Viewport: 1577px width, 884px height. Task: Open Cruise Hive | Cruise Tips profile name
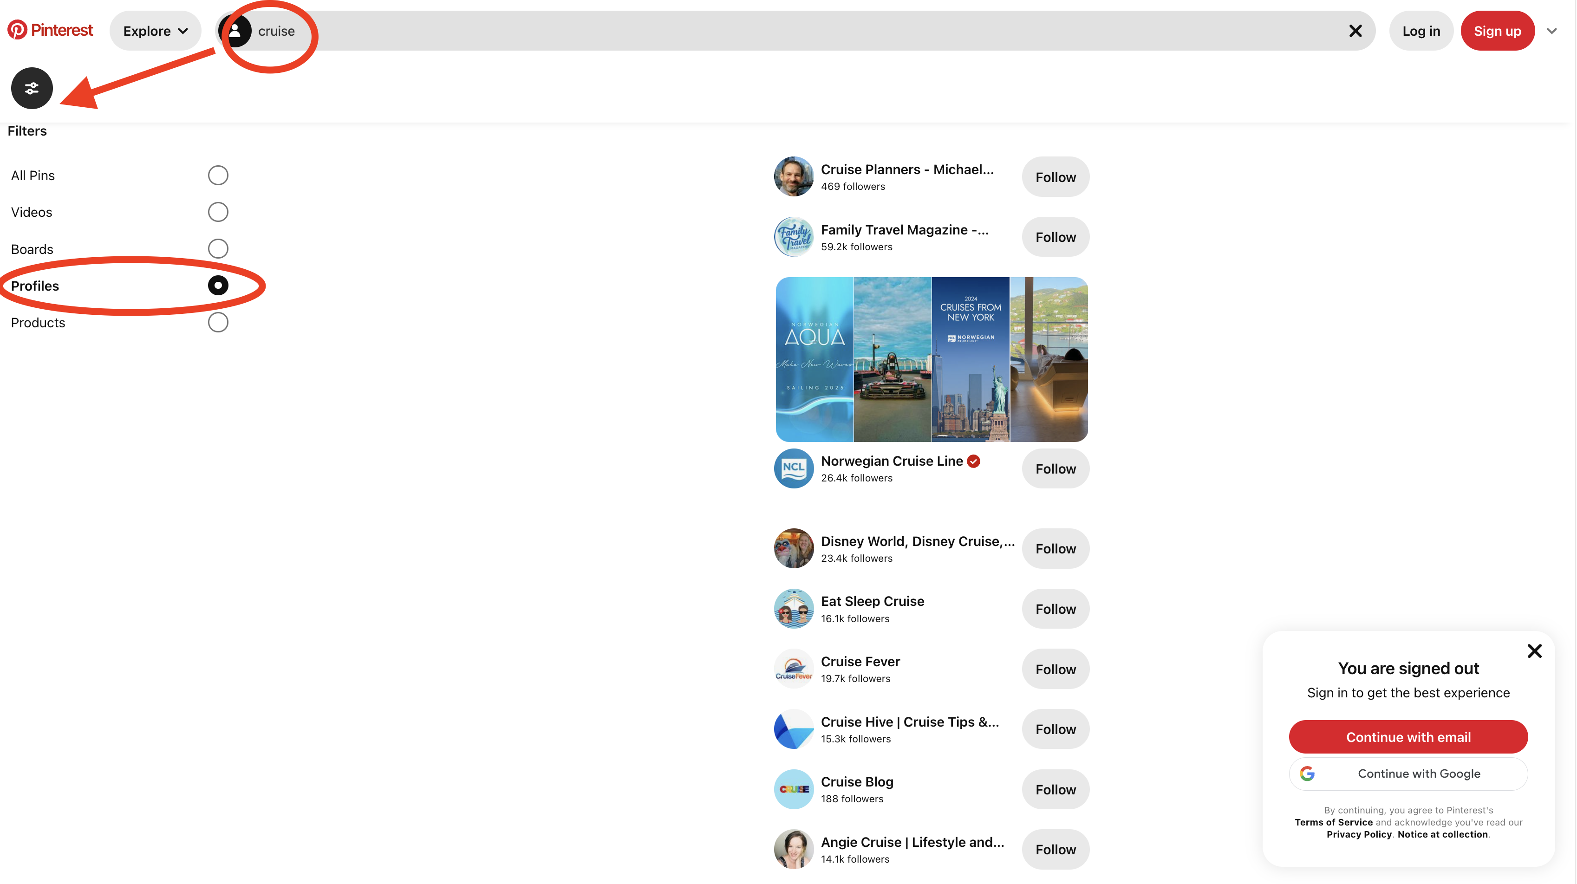(910, 722)
